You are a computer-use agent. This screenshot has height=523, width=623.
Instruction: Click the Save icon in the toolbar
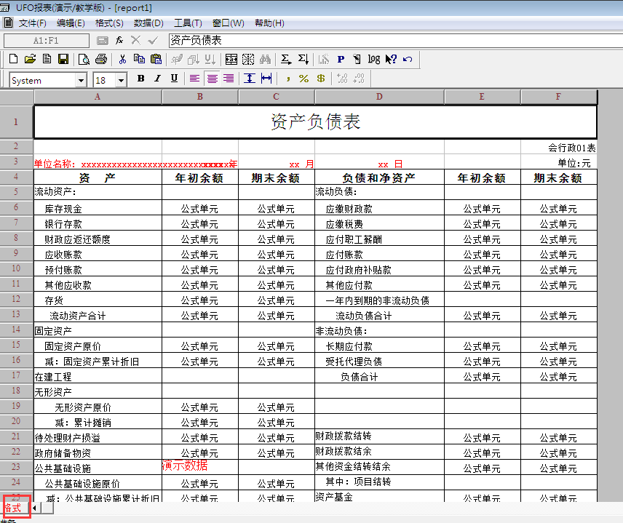[63, 59]
